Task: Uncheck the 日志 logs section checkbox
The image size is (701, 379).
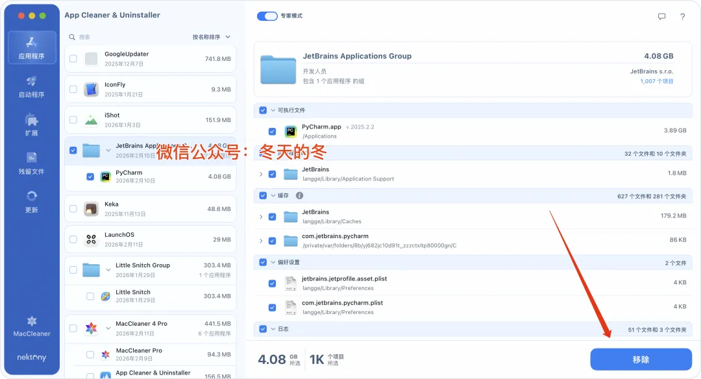Action: click(x=263, y=329)
